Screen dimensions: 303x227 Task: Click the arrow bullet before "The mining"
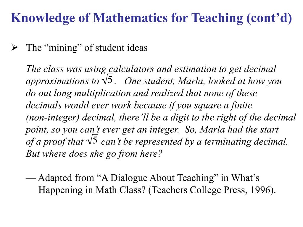point(14,48)
